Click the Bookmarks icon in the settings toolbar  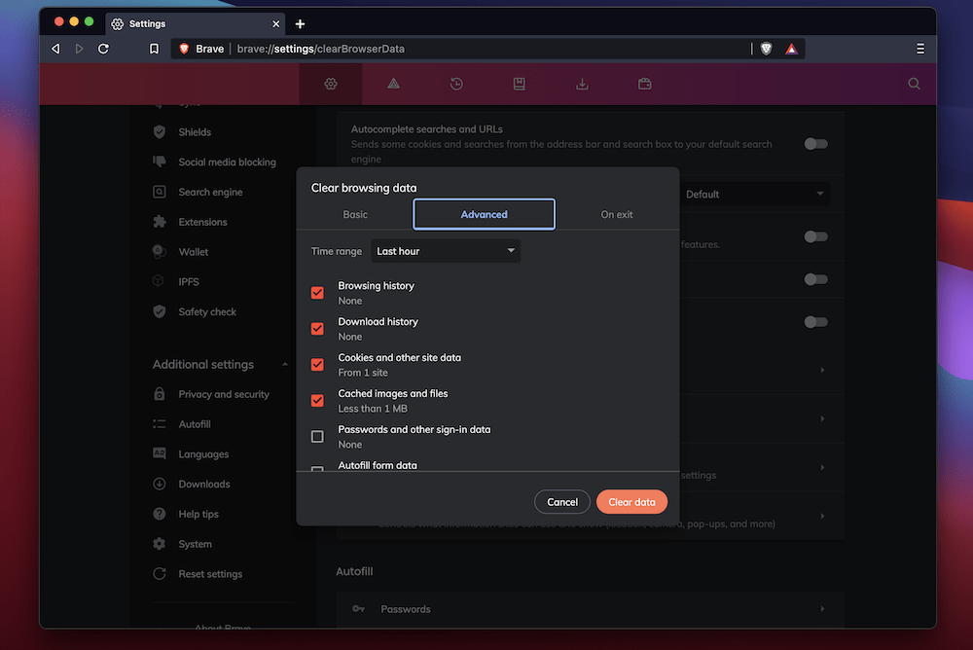click(519, 84)
